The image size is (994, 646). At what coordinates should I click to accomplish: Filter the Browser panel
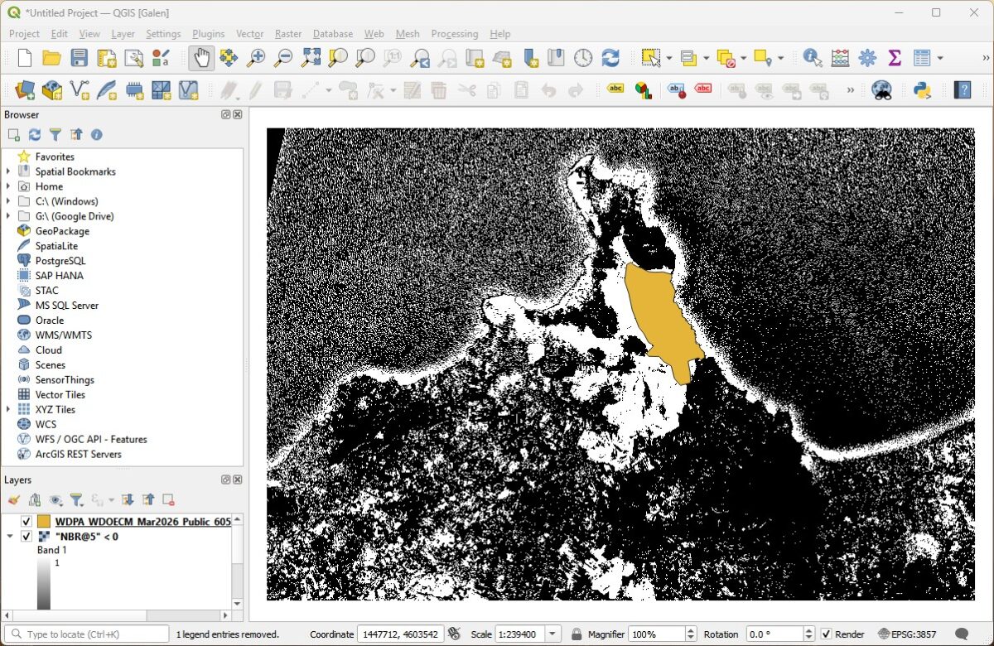(55, 134)
